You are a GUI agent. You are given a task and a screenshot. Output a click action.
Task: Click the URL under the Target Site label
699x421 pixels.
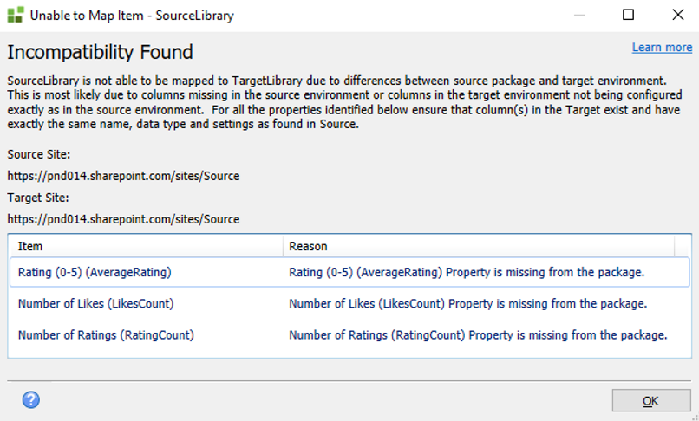coord(123,219)
